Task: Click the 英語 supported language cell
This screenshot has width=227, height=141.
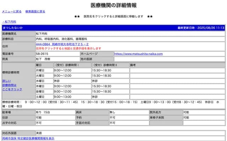Action: [x=39, y=133]
